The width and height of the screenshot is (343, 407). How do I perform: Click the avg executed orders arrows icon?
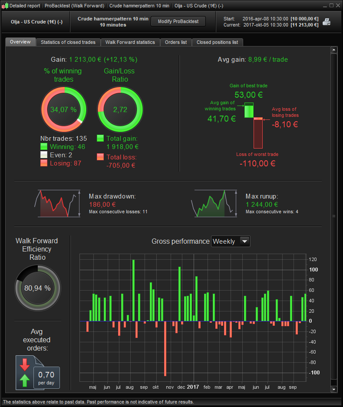tap(25, 373)
